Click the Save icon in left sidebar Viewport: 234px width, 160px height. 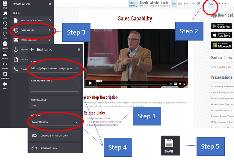click(5, 5)
